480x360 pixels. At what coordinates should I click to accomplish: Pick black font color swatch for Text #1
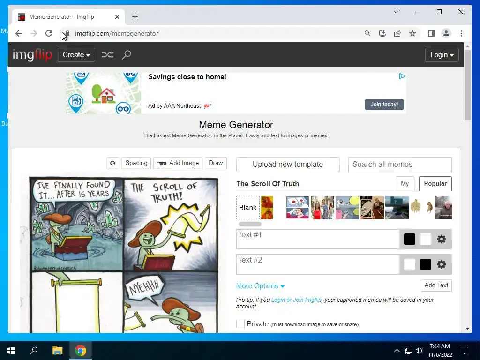point(410,239)
